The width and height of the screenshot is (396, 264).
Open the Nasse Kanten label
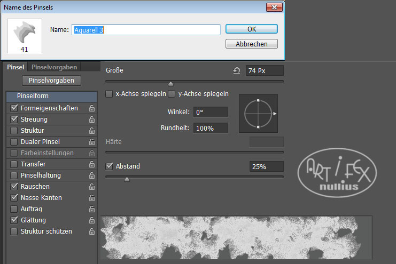click(41, 198)
